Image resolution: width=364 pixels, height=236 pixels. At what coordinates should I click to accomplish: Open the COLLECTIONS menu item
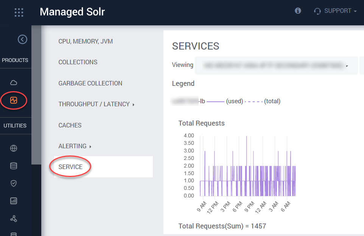pyautogui.click(x=78, y=62)
